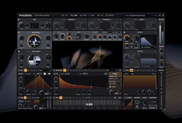Select the Amazing Saws wavetable display

(x=34, y=41)
